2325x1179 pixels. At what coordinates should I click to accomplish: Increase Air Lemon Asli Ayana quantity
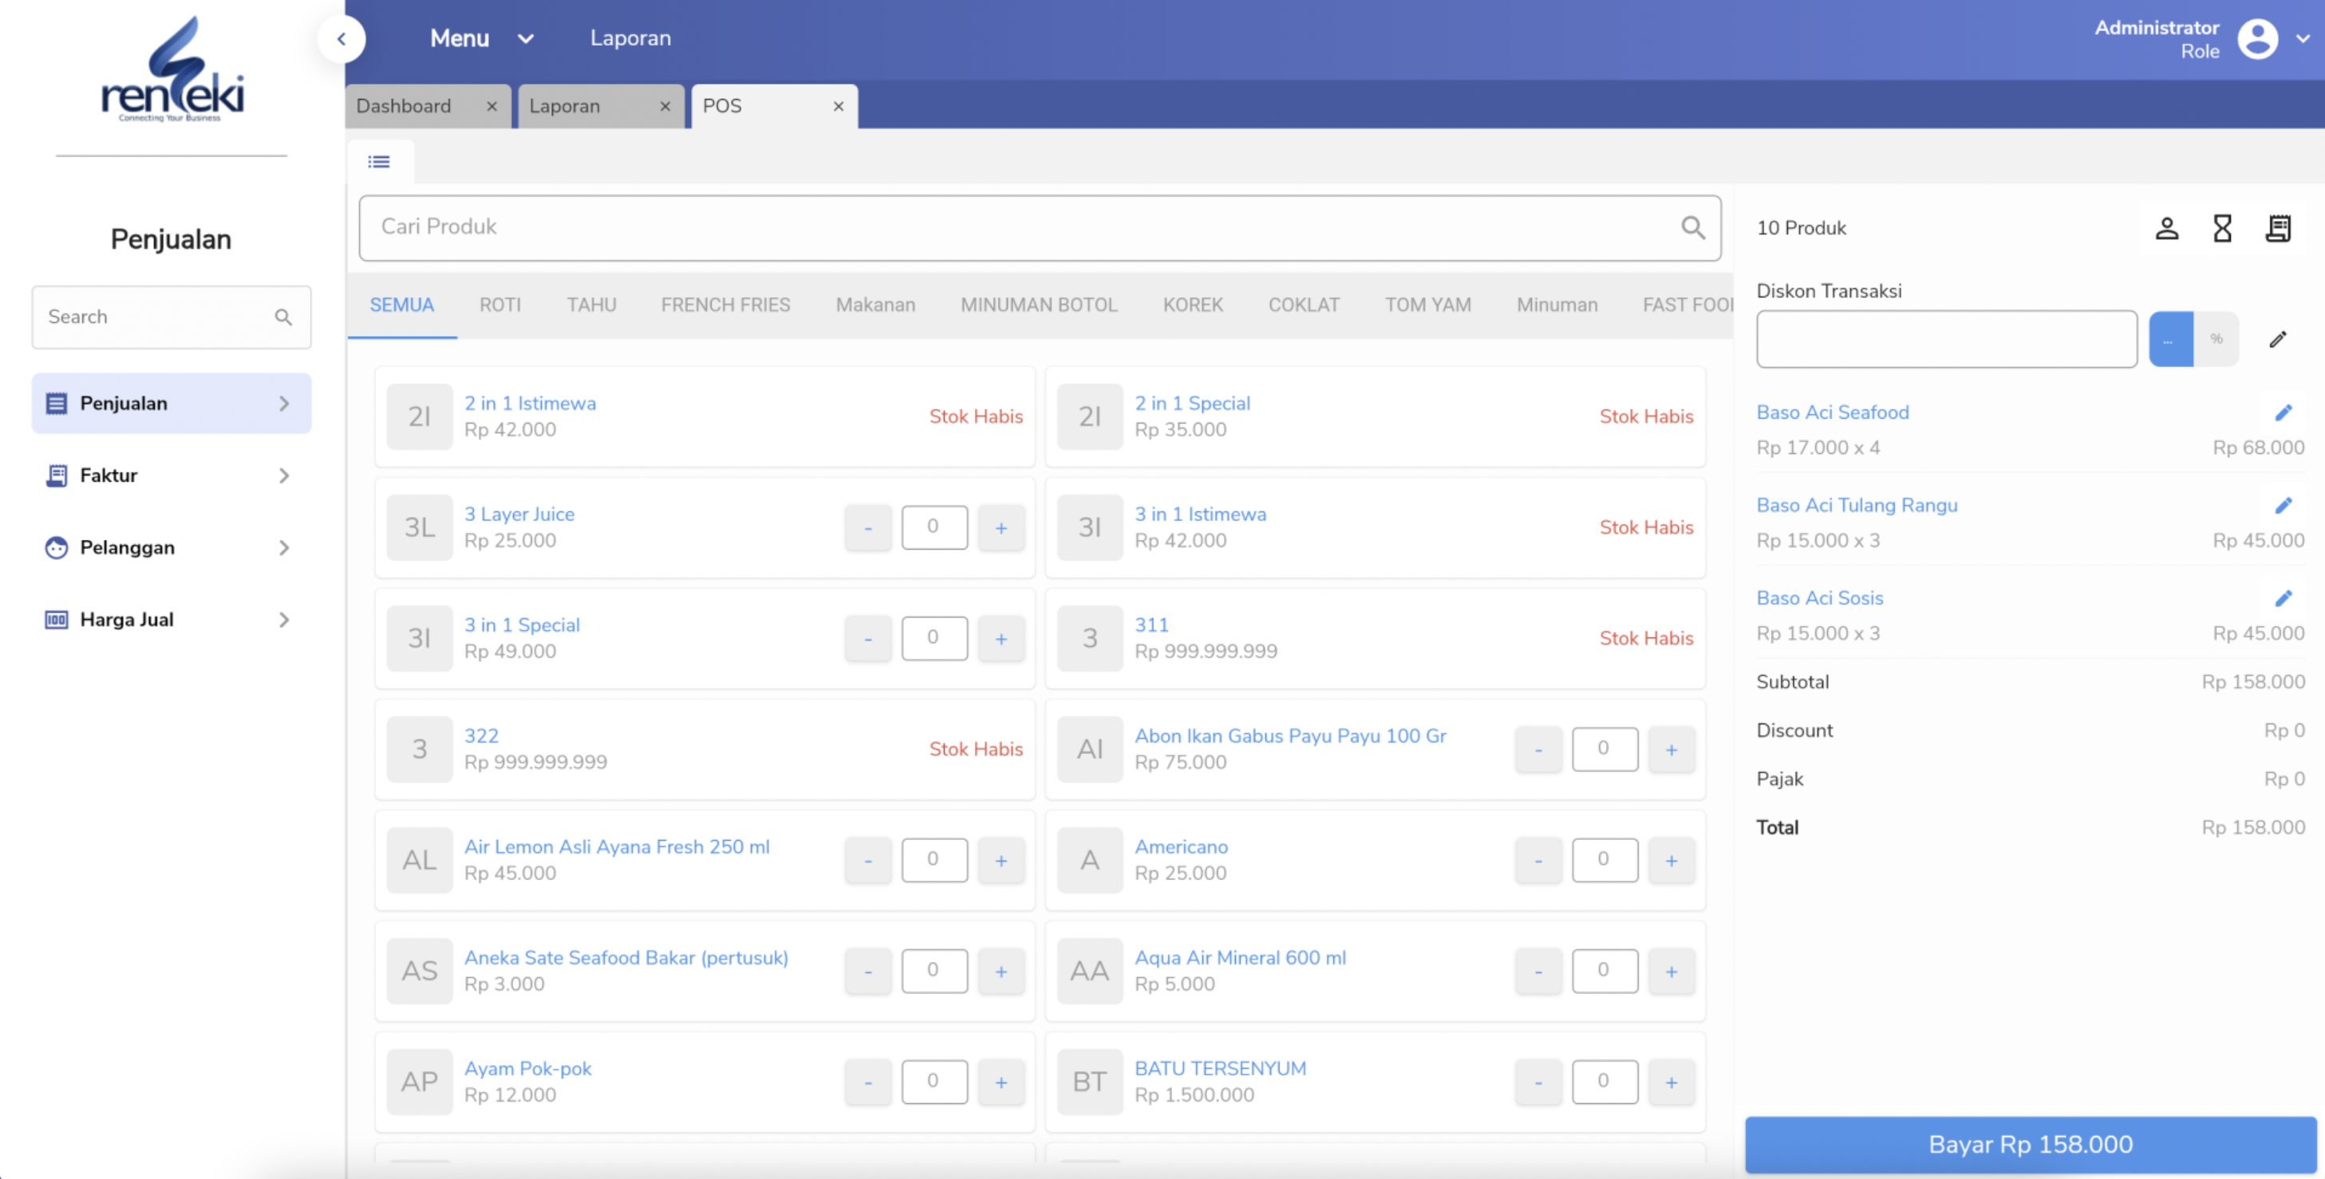point(1001,861)
